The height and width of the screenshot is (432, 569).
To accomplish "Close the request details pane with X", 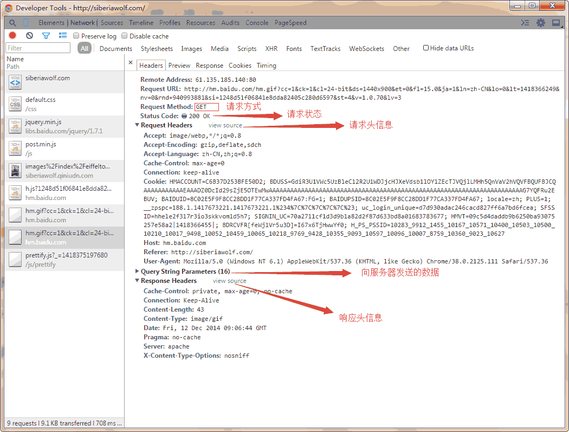I will click(131, 62).
